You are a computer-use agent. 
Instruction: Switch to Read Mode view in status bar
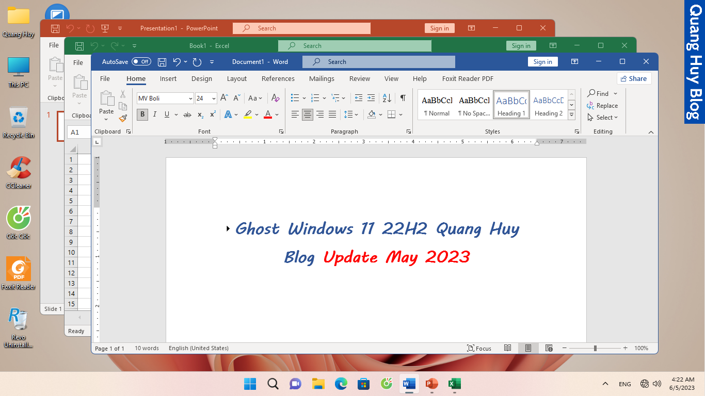pos(508,348)
